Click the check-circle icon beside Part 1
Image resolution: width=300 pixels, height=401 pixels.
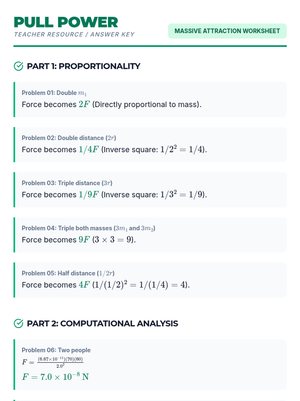(x=18, y=66)
